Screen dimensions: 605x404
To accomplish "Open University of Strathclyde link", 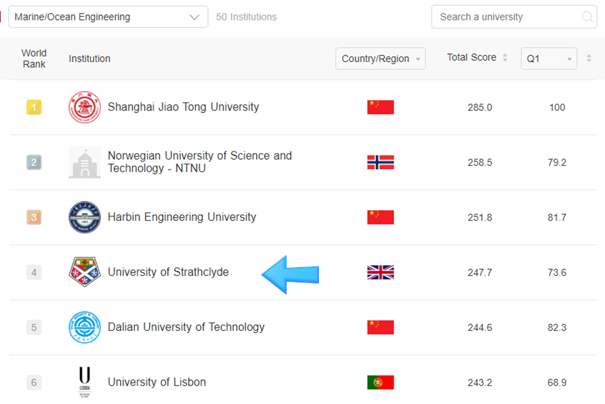I will pos(168,272).
